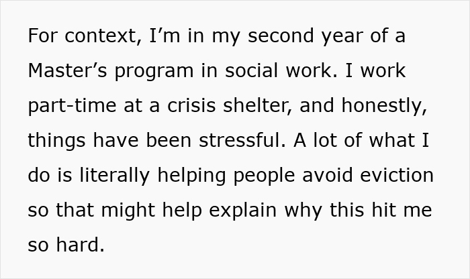Click the word "stressful"
470x279 pixels.
click(240, 140)
